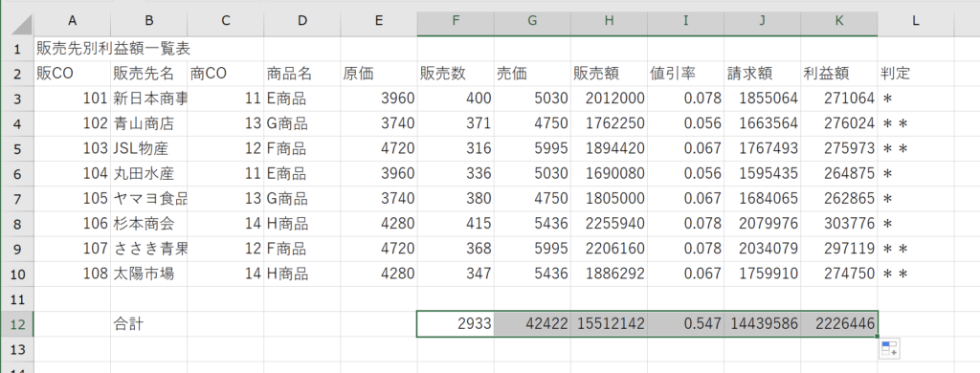Select column L header
The height and width of the screenshot is (373, 980).
pyautogui.click(x=916, y=21)
